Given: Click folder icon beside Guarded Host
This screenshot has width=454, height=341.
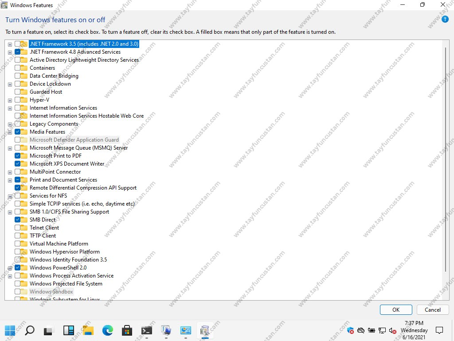Looking at the screenshot, I should pos(24,91).
